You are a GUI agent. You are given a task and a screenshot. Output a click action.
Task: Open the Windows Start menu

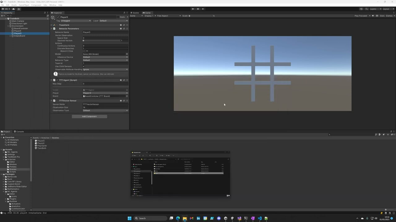[129, 218]
